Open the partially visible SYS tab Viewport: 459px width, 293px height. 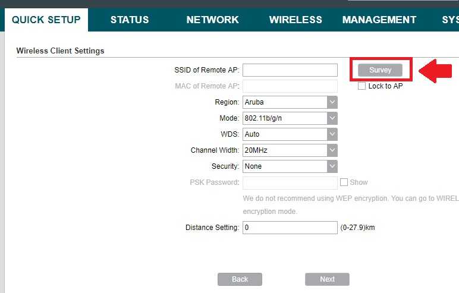point(449,20)
